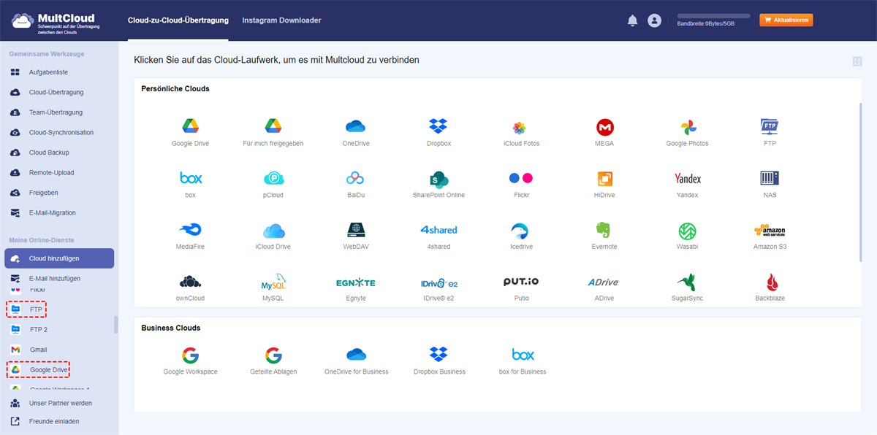The width and height of the screenshot is (877, 435).
Task: Open the notifications bell
Action: click(x=633, y=20)
